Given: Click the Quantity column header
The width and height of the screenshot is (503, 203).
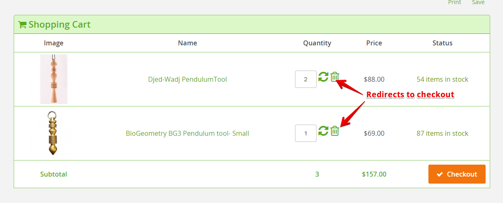Looking at the screenshot, I should (x=317, y=43).
